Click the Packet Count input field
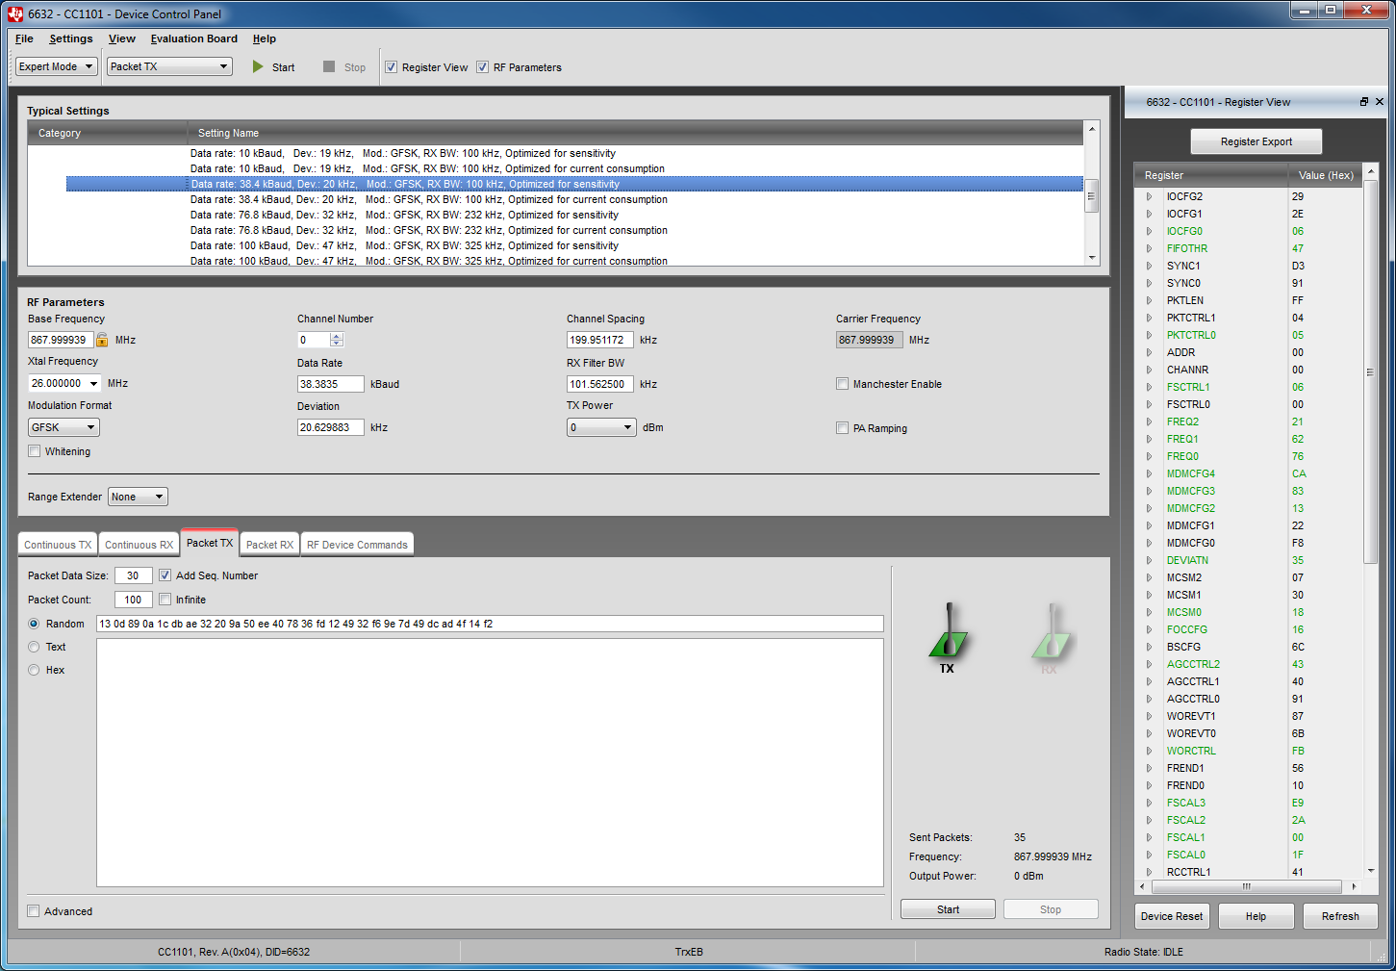This screenshot has width=1396, height=971. pyautogui.click(x=133, y=600)
